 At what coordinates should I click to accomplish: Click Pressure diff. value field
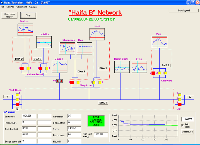coord(29,122)
